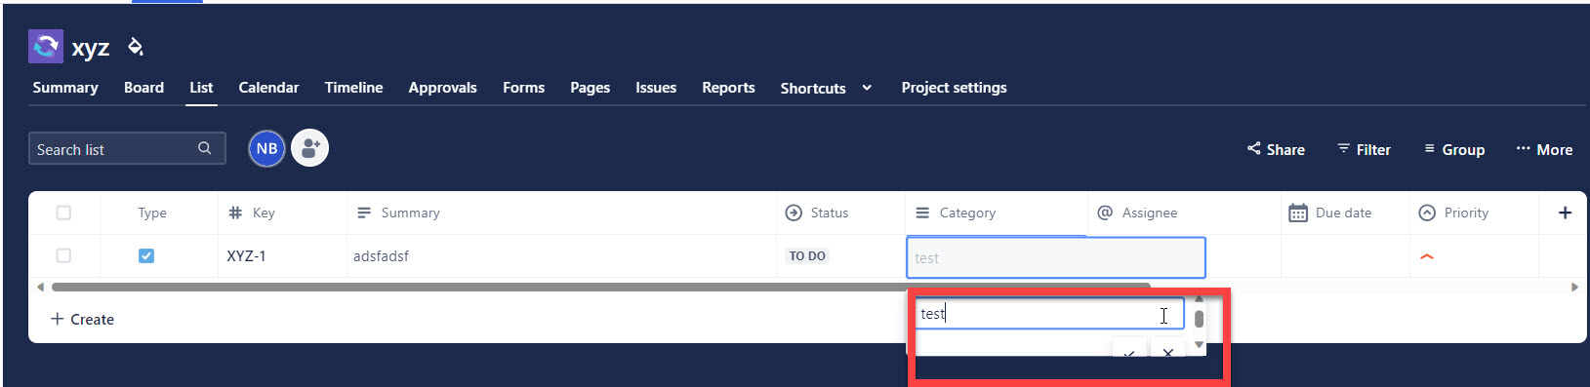Open the Pages tab
The height and width of the screenshot is (387, 1590).
click(x=590, y=88)
